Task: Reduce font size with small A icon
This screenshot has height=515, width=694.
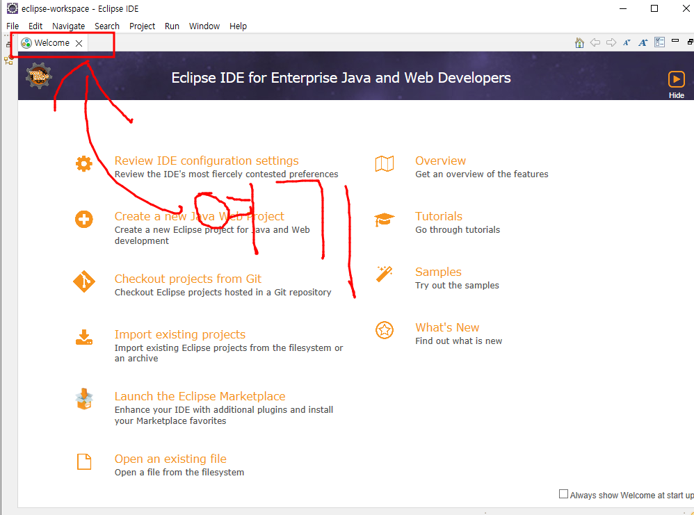Action: click(627, 43)
